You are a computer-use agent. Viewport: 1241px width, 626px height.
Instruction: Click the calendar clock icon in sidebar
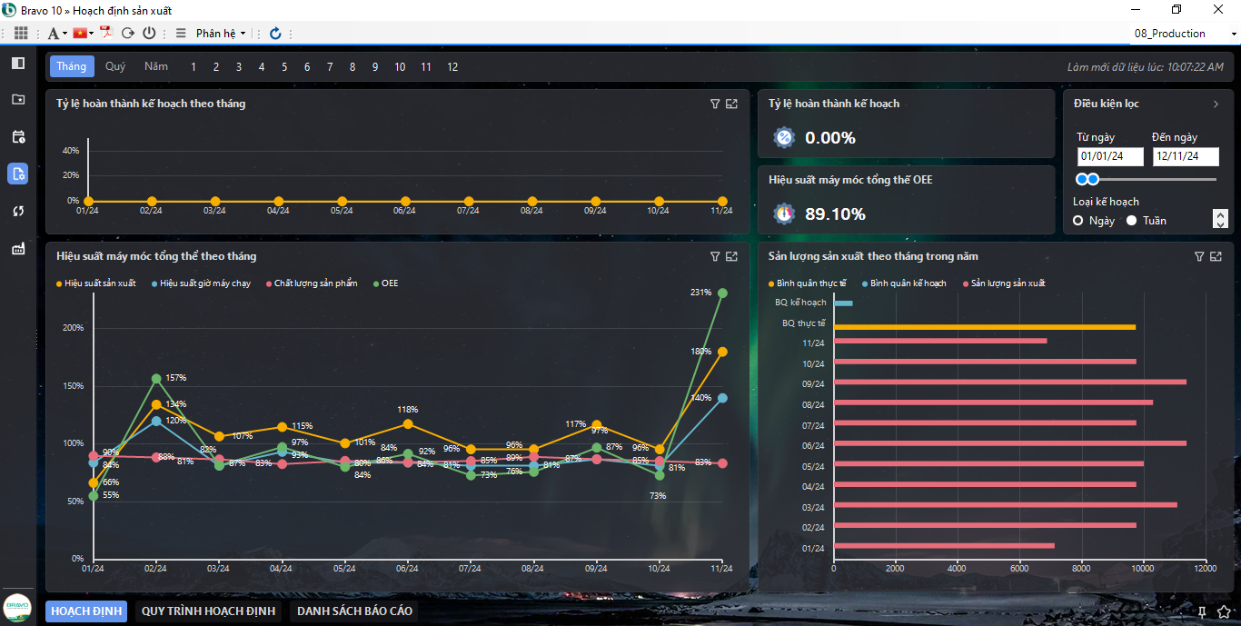[18, 137]
